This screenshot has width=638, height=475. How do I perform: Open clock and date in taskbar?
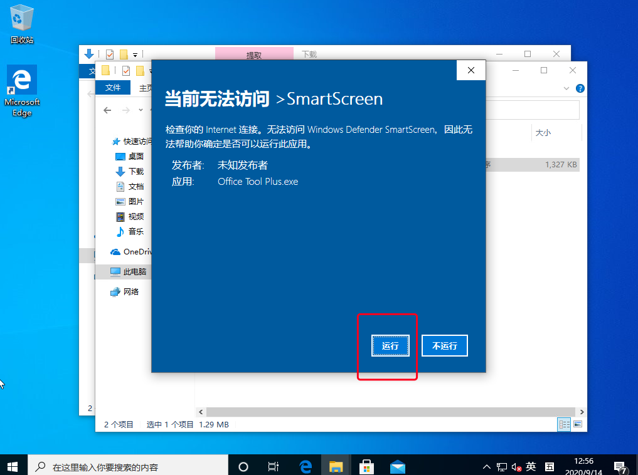(583, 466)
